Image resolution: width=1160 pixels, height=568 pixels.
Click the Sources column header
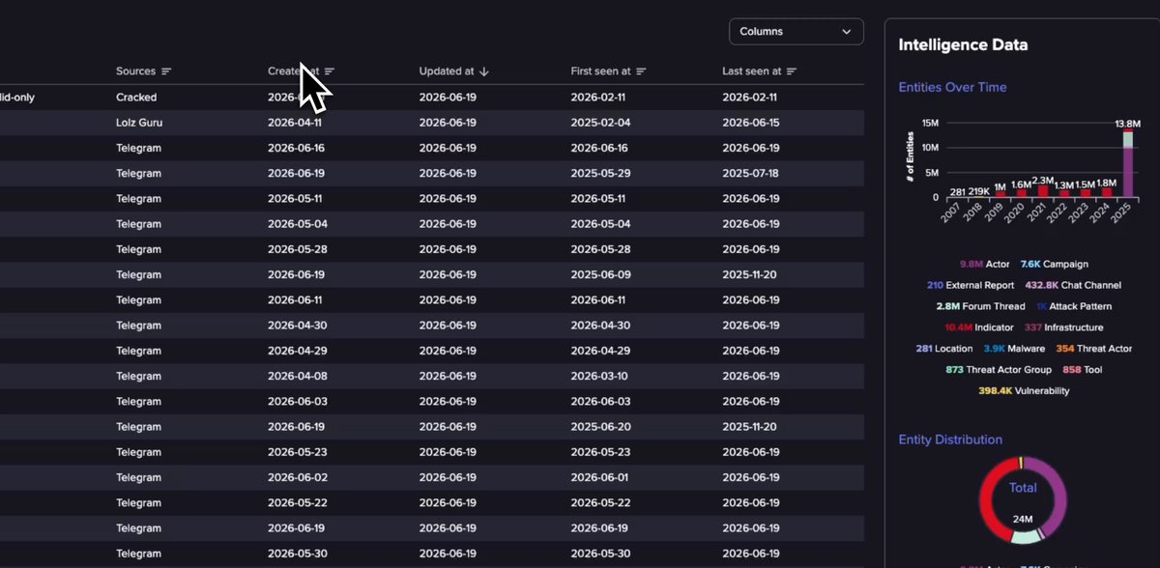[135, 71]
